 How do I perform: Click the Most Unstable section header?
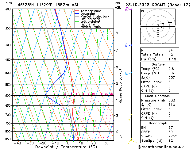tap(158, 96)
